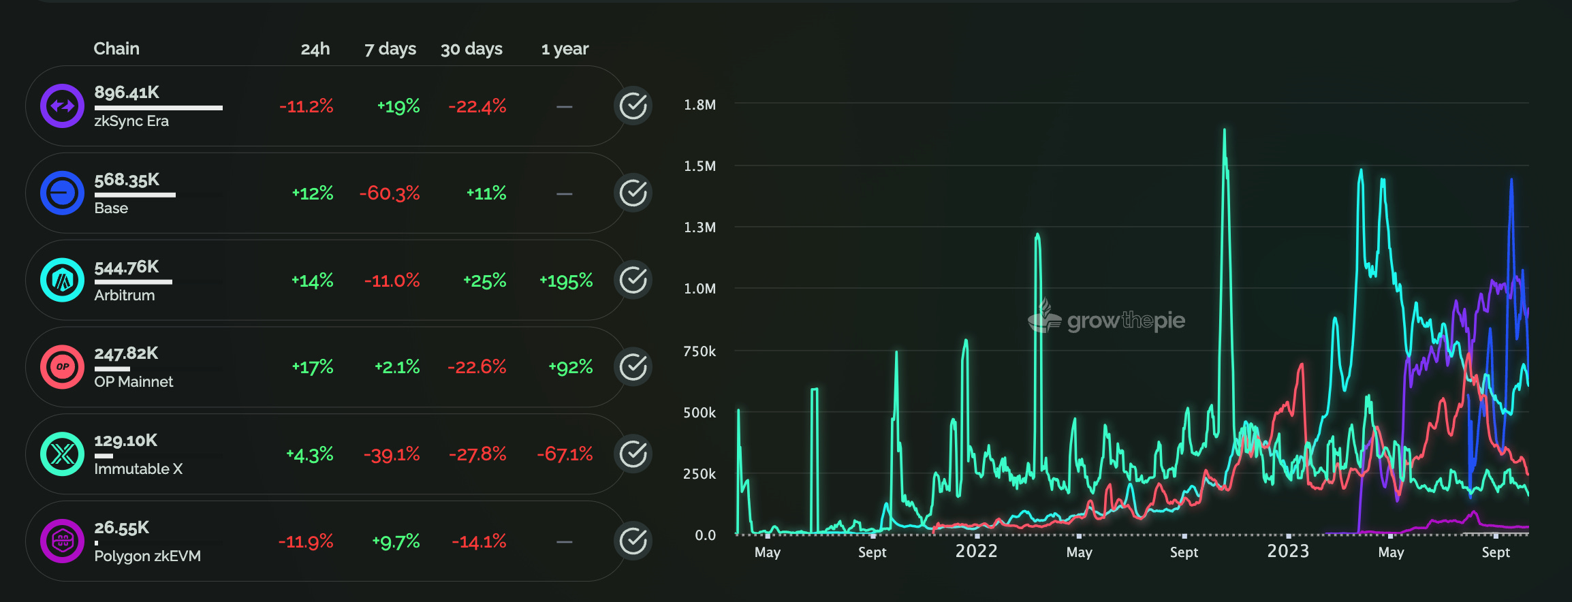The height and width of the screenshot is (602, 1572).
Task: Click zkSync Era -11.2% 24h change
Action: pyautogui.click(x=306, y=106)
